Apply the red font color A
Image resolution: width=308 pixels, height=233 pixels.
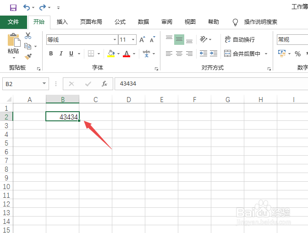coord(126,54)
